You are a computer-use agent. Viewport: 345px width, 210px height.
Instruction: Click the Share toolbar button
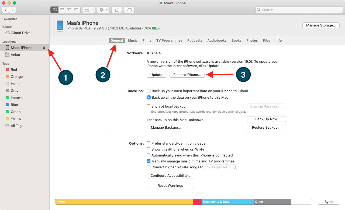tap(117, 10)
